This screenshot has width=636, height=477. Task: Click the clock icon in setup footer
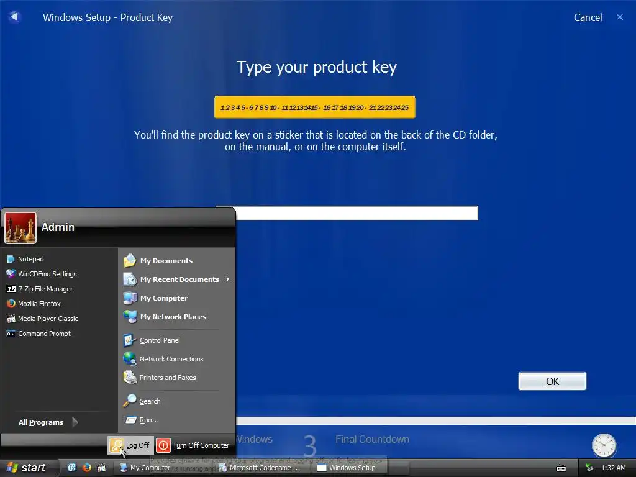[x=604, y=445]
